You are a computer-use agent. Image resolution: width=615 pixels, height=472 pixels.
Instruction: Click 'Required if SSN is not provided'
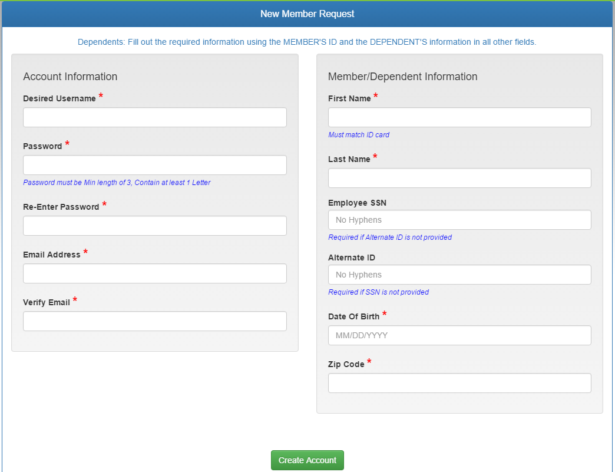(379, 292)
